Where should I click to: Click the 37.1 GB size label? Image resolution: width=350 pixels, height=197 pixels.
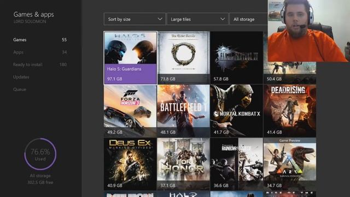(168, 186)
